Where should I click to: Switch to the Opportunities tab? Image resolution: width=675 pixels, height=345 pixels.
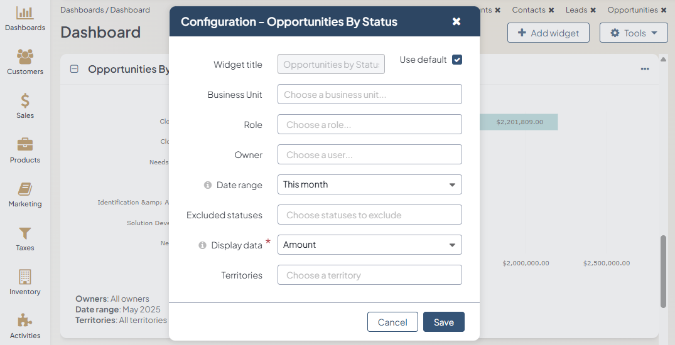tap(632, 10)
